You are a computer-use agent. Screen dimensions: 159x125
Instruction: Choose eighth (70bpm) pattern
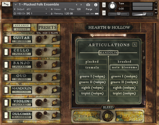pos(93,88)
